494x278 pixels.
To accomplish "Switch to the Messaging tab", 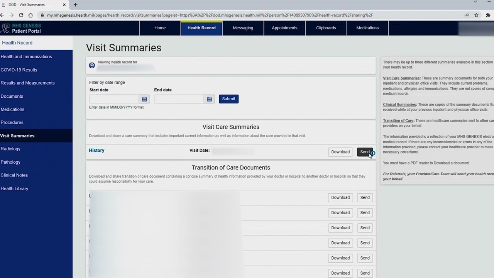I will click(243, 28).
